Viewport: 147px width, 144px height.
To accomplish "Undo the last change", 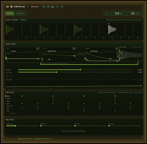I will [x=57, y=7].
